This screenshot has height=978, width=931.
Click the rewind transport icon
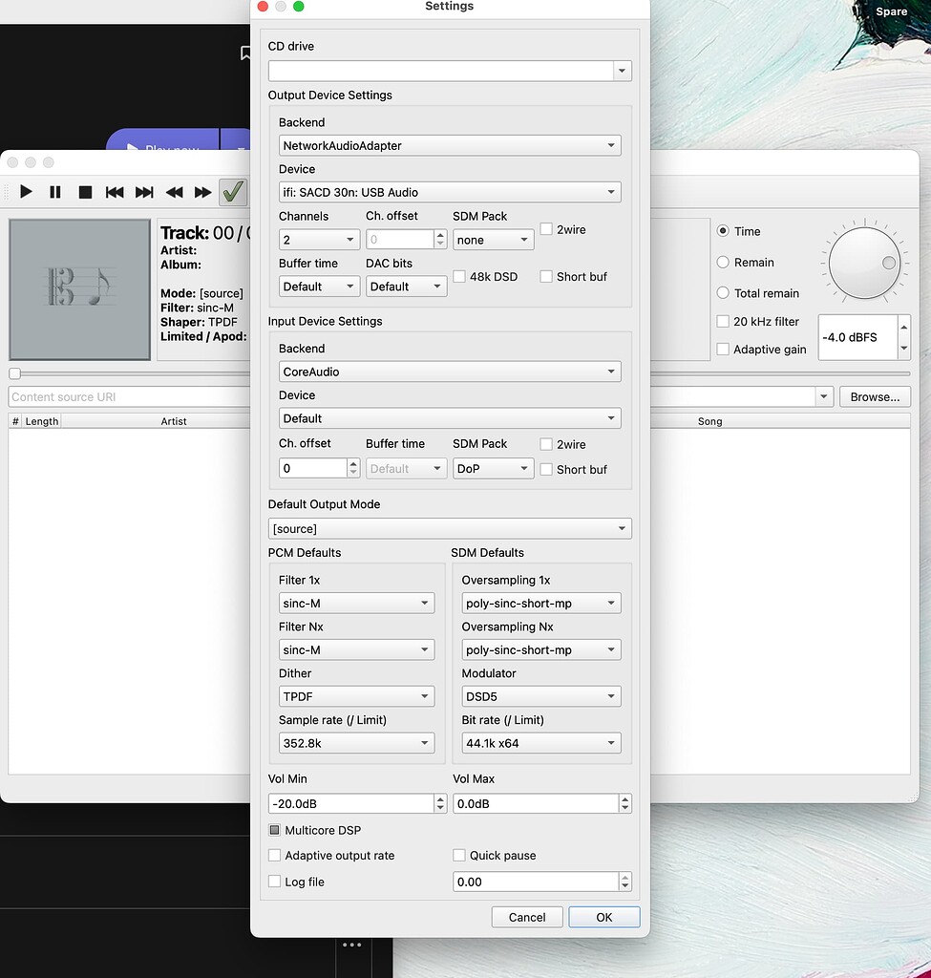click(174, 191)
